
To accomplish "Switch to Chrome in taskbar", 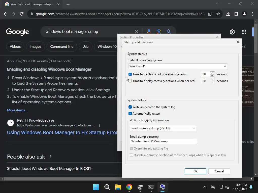I will point(129,187).
